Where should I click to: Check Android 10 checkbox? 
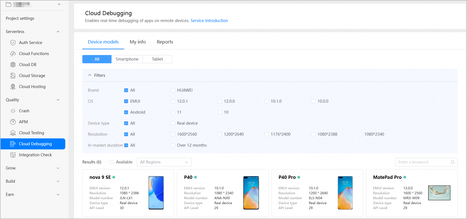tap(220, 112)
